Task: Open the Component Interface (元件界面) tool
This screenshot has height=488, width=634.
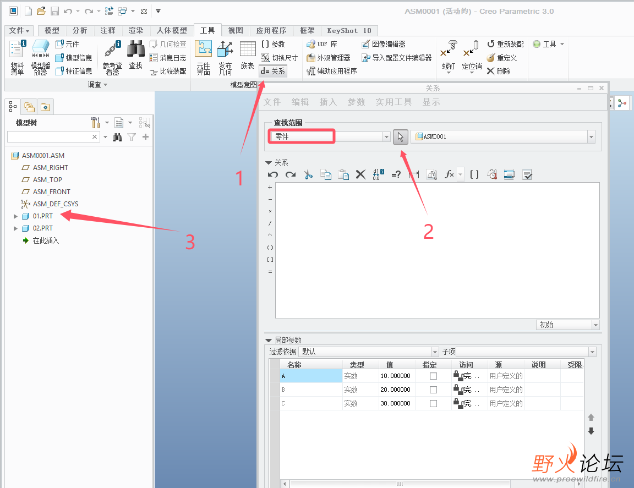Action: coord(204,57)
